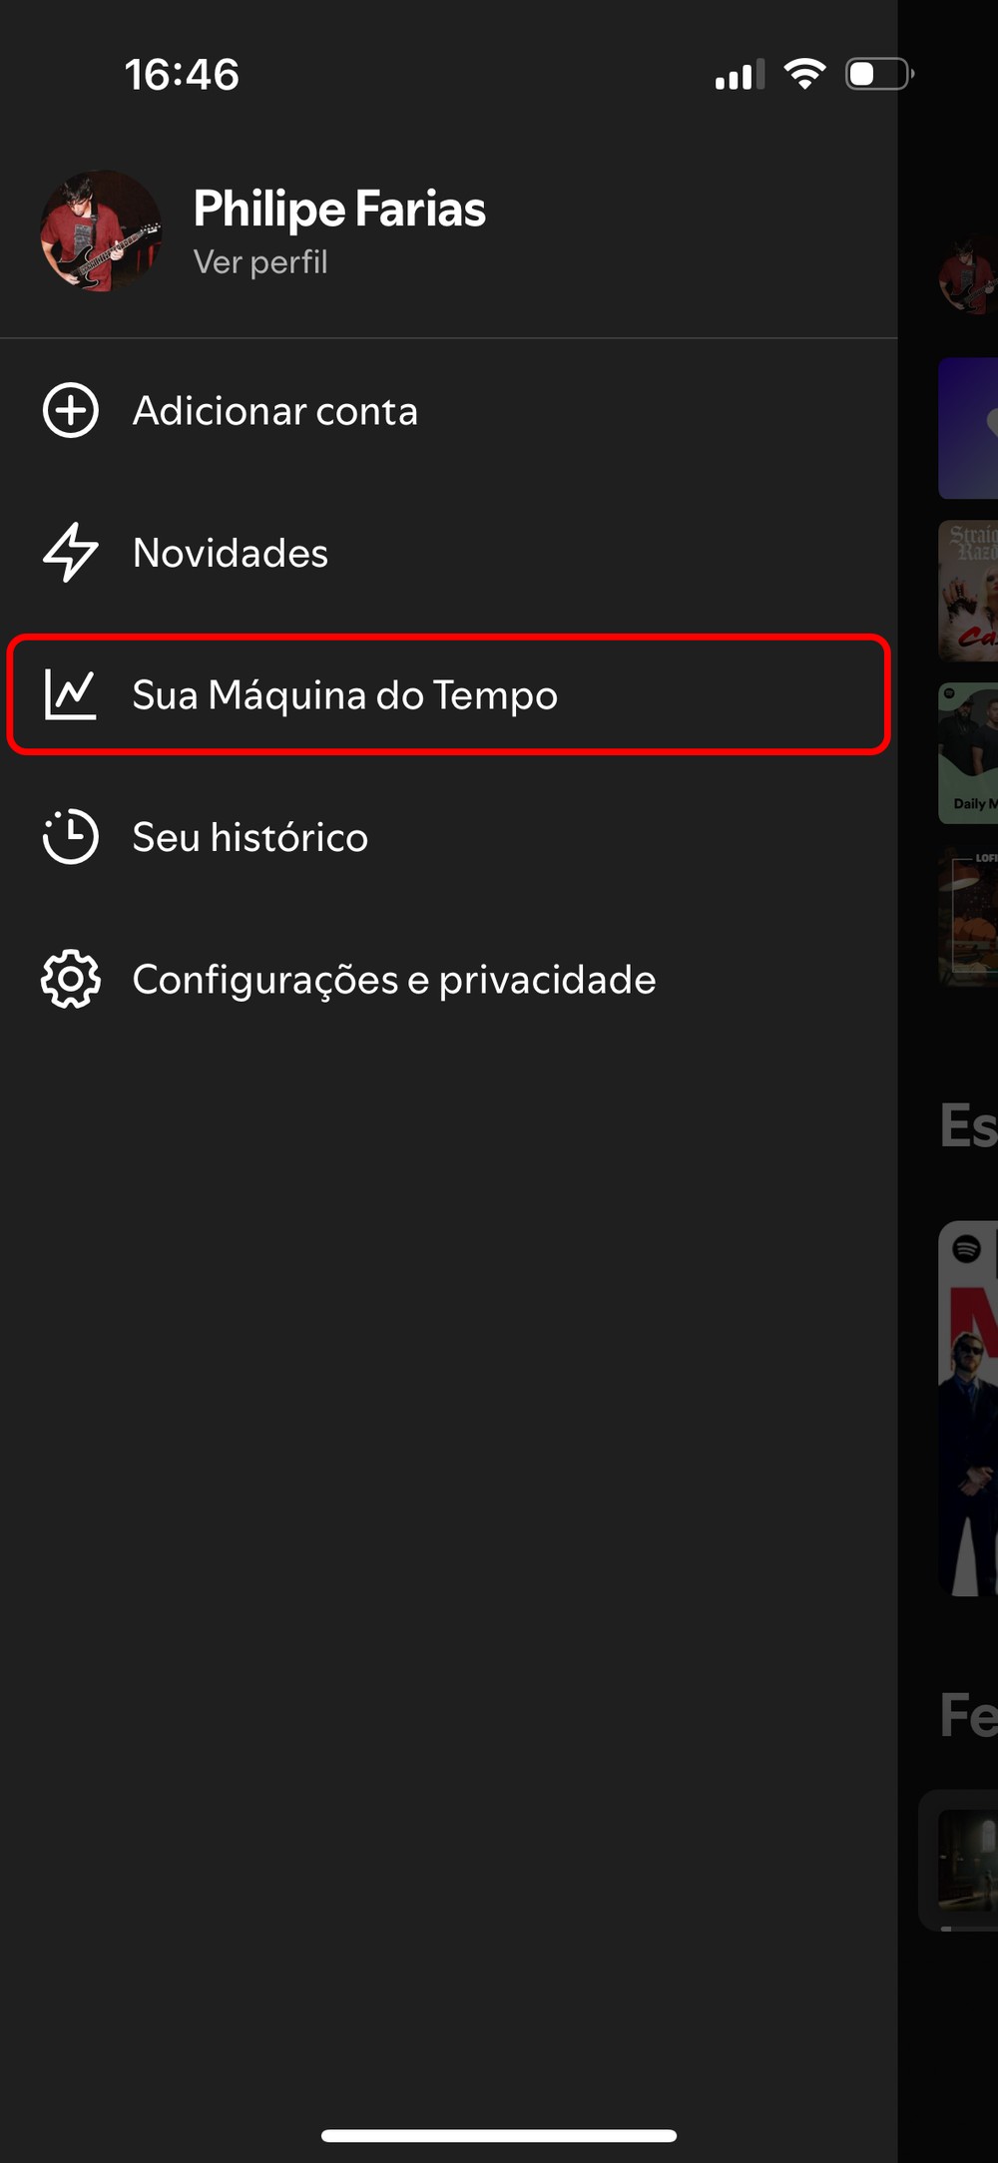
Task: Tap the cellular signal bars icon
Action: click(740, 74)
